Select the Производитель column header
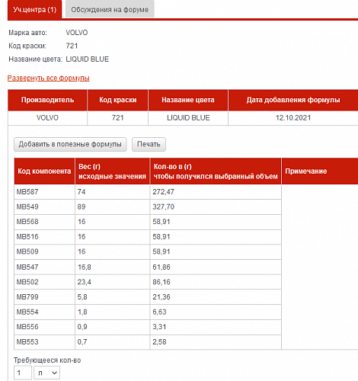Image resolution: width=358 pixels, height=381 pixels. pyautogui.click(x=47, y=100)
